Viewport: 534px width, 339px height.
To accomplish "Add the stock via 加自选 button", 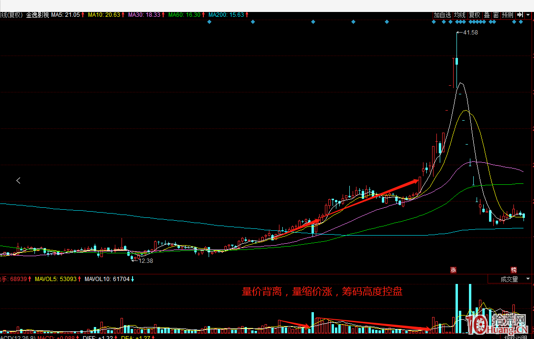I will (442, 15).
